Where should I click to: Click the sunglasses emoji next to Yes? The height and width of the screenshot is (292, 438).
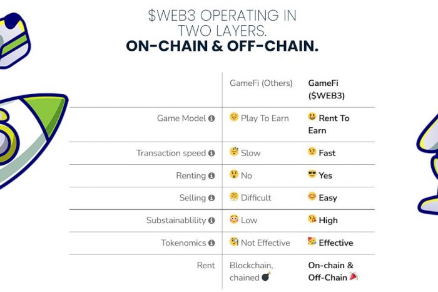pyautogui.click(x=312, y=174)
